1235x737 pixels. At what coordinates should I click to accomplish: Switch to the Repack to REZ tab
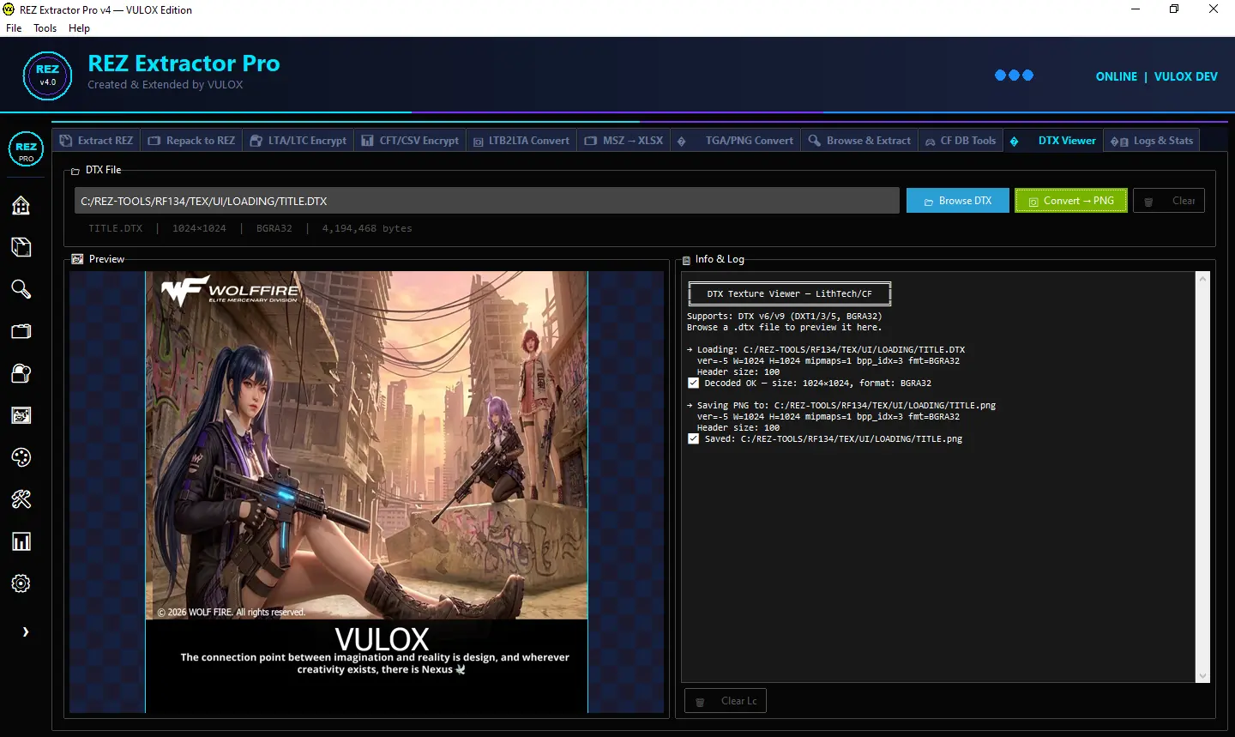point(191,141)
